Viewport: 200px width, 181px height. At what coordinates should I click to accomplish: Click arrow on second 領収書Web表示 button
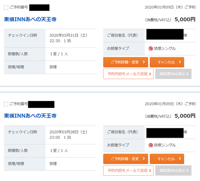(x=187, y=170)
